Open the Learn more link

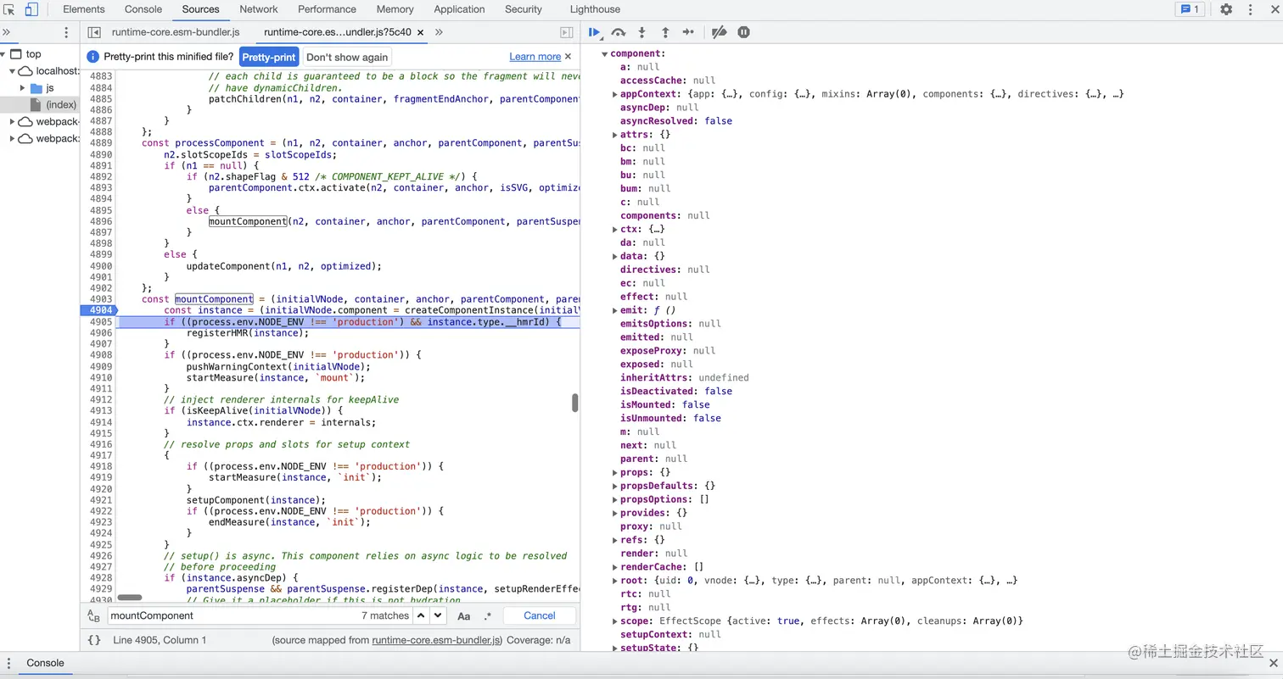(535, 57)
